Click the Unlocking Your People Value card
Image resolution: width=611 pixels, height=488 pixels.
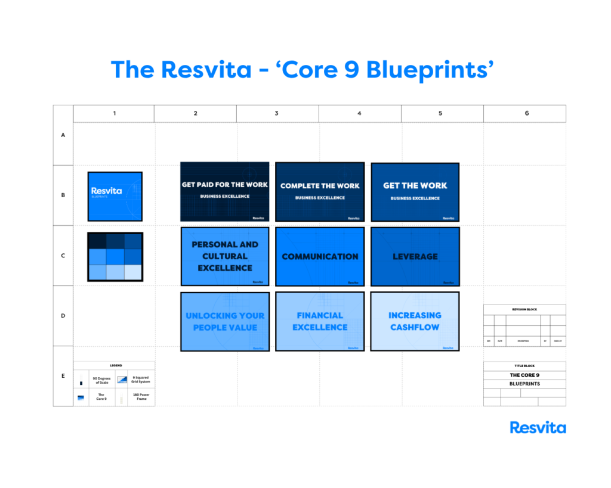click(x=224, y=321)
